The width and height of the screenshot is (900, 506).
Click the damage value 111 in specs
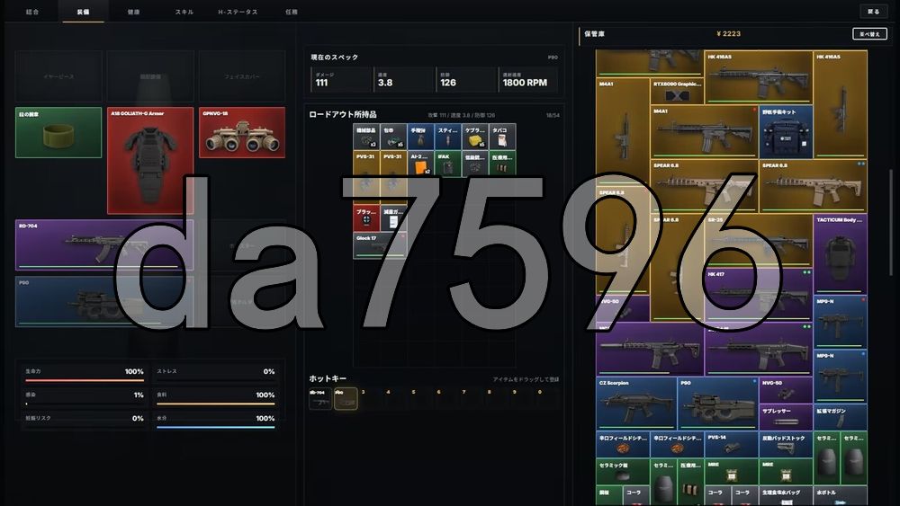coord(321,83)
